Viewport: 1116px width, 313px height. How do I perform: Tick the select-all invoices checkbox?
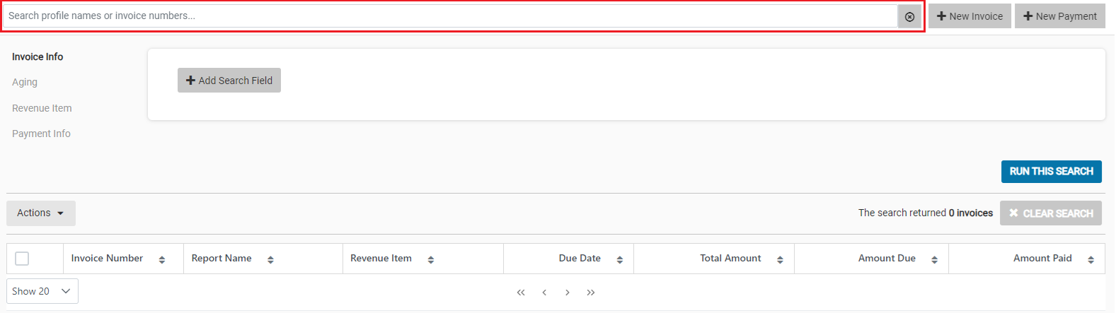pos(22,259)
